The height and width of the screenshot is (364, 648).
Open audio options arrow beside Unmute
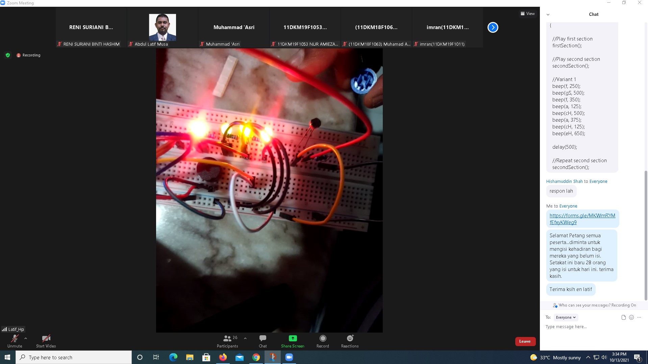tap(26, 338)
